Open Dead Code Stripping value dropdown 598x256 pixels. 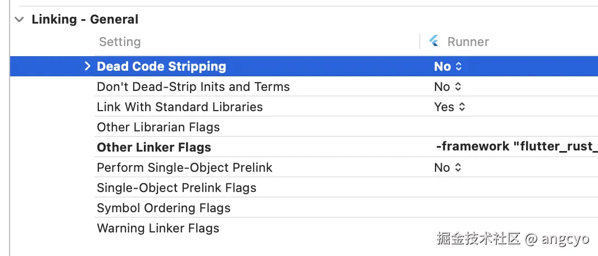[x=448, y=66]
